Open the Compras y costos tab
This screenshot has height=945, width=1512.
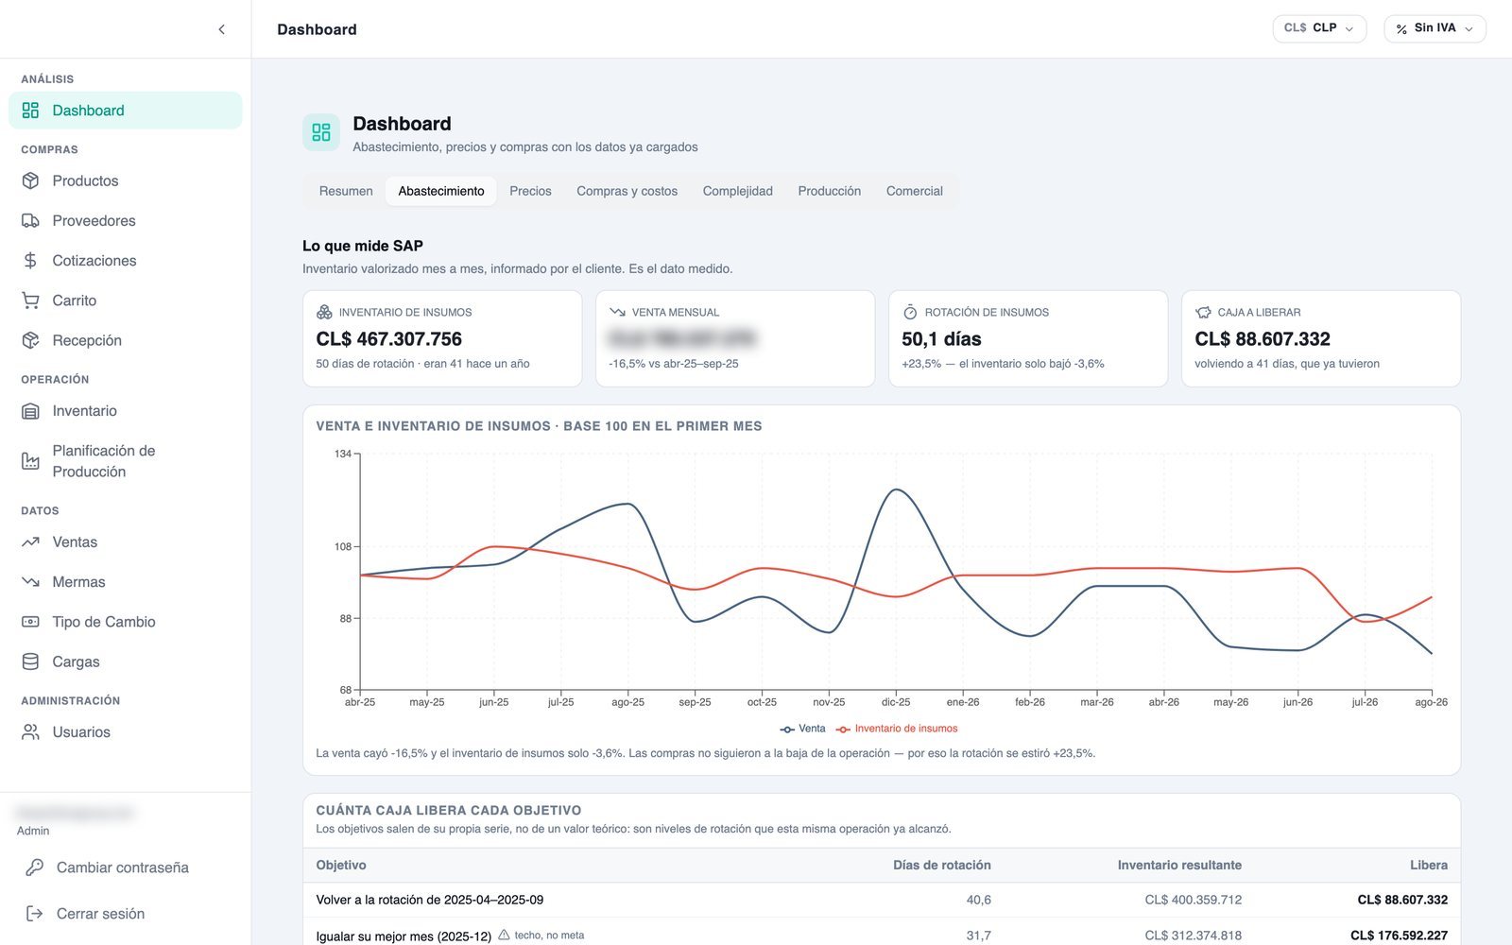click(x=627, y=191)
